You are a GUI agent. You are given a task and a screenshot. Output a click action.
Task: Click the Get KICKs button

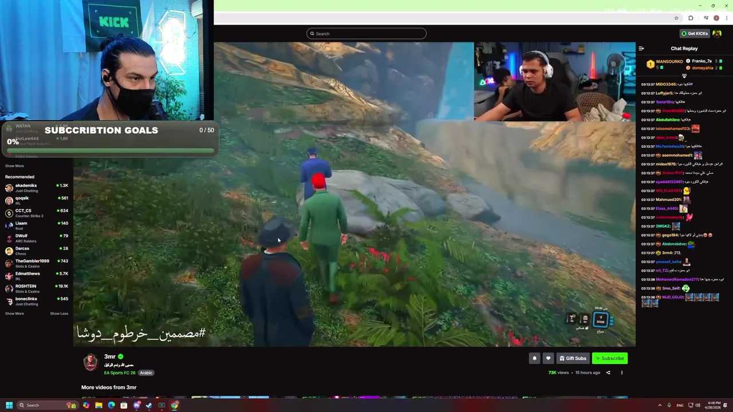(695, 33)
